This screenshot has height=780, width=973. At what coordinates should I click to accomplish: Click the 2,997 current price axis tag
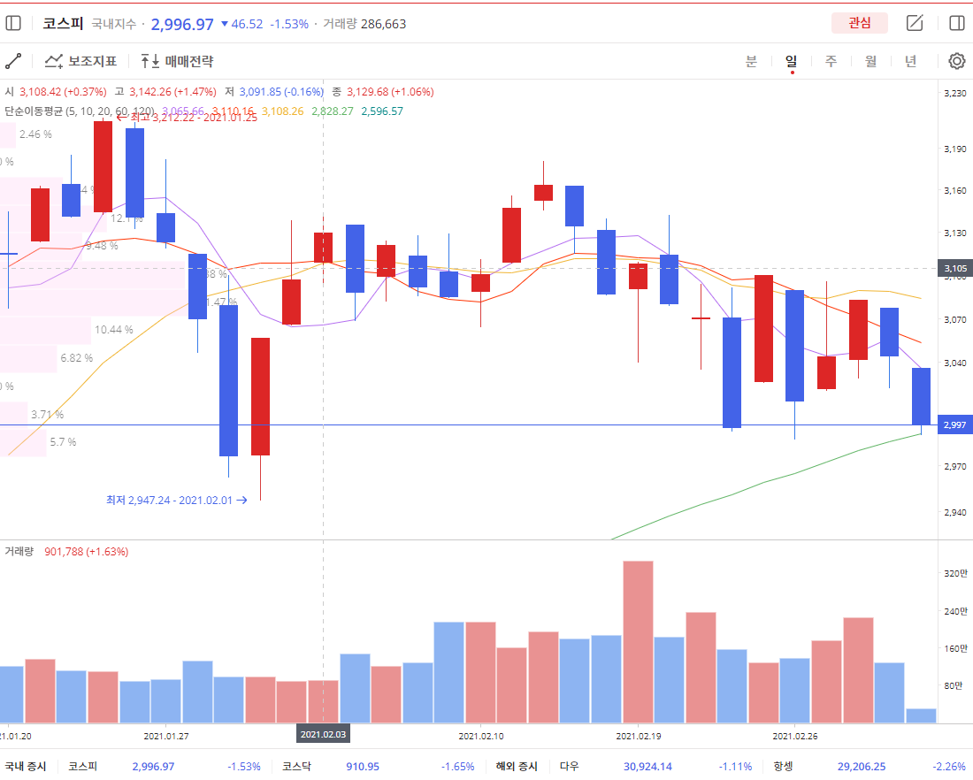pos(954,425)
